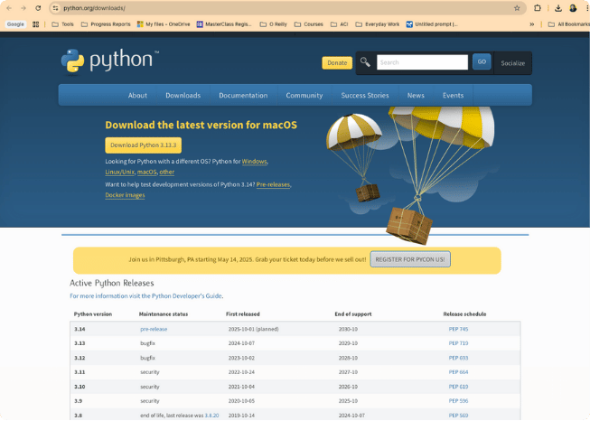590x421 pixels.
Task: Follow the other platforms link
Action: (x=166, y=172)
